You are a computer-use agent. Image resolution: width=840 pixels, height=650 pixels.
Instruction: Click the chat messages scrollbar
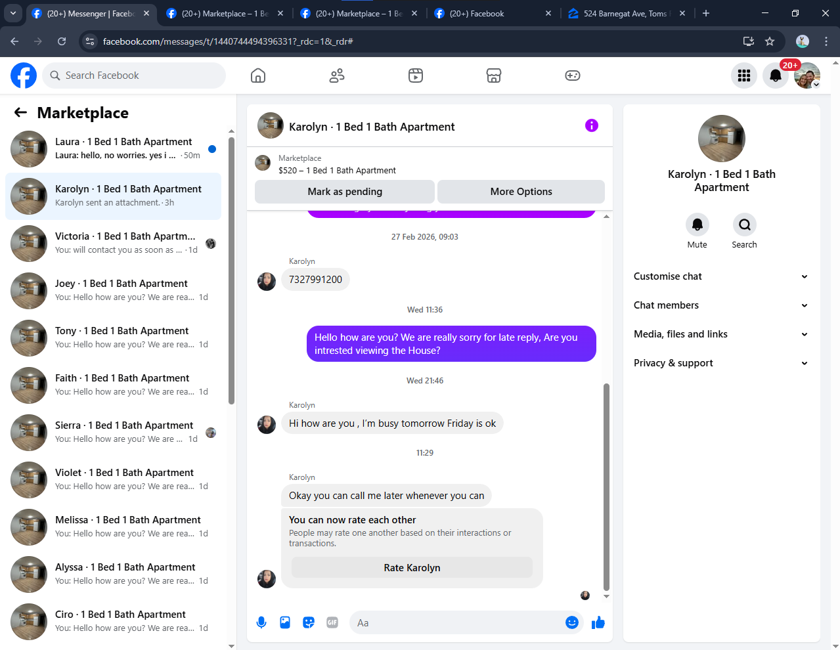point(606,487)
